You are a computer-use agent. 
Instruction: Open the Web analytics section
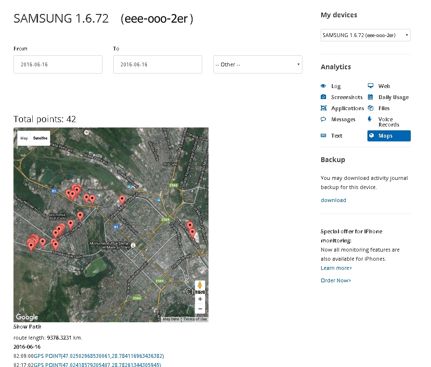point(384,86)
